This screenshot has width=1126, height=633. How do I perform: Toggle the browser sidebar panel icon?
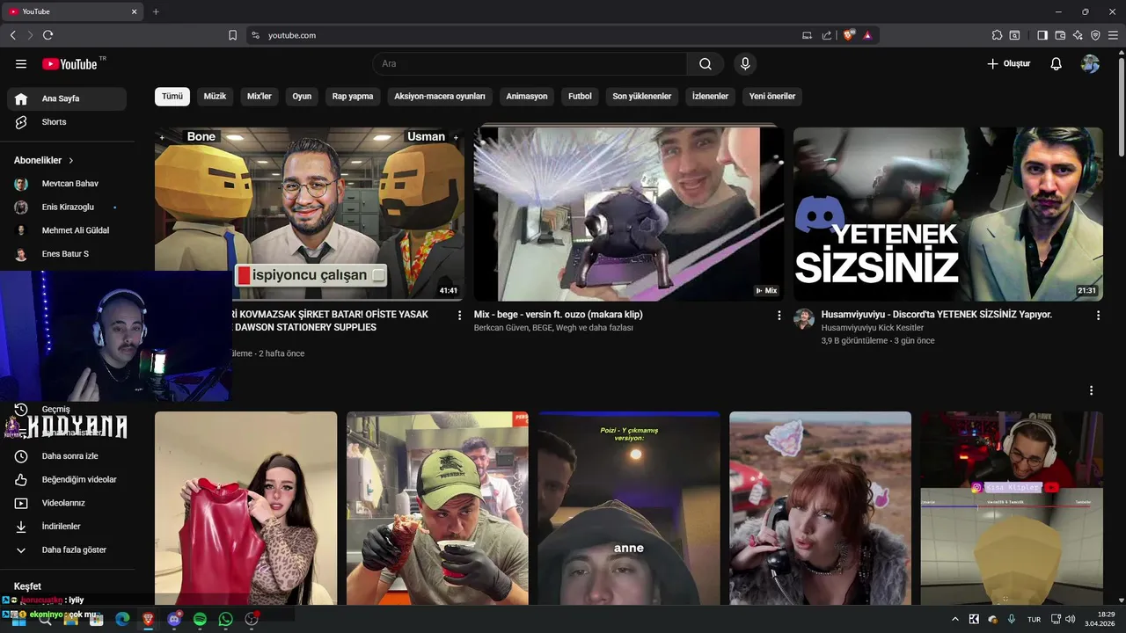click(1042, 35)
